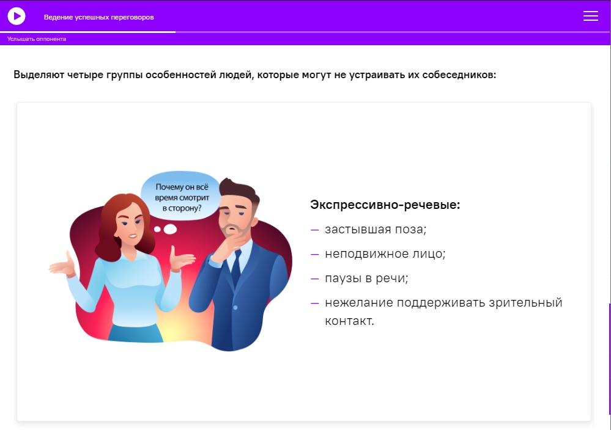
Task: Click the purple dash before "паузы в речи"
Action: point(315,278)
